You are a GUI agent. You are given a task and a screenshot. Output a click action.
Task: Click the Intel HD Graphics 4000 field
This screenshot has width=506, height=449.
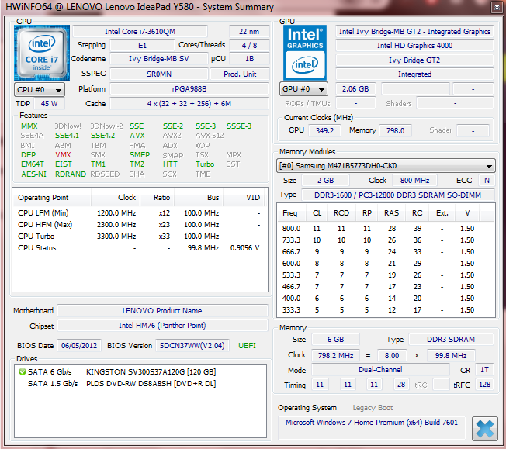tap(414, 46)
